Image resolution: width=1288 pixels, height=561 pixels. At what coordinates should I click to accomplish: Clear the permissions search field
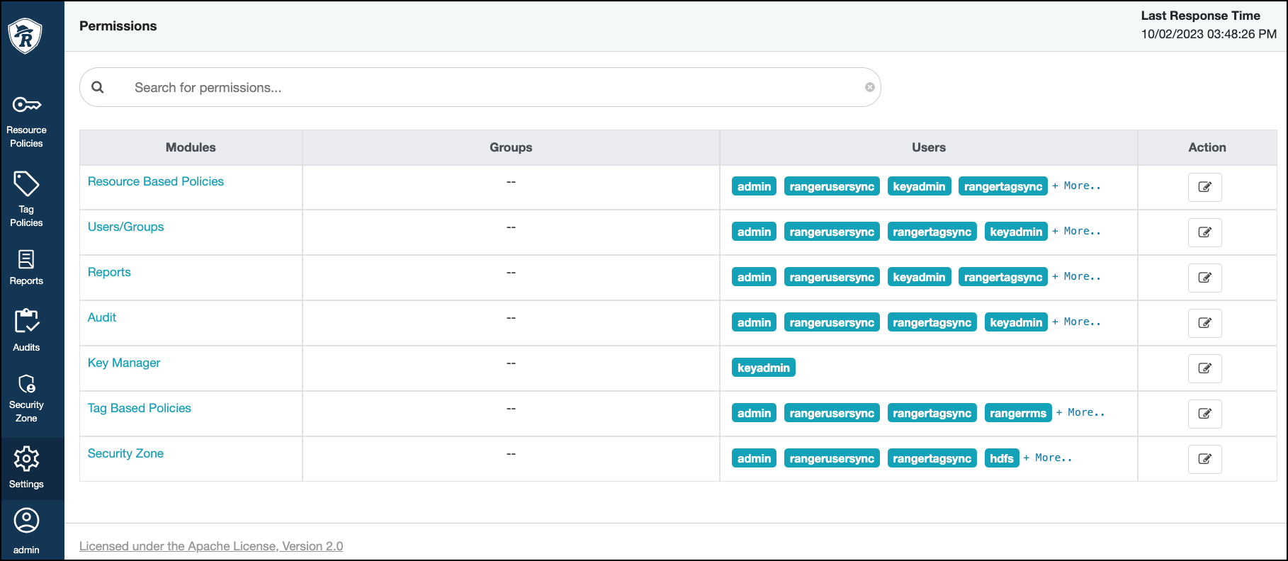869,87
